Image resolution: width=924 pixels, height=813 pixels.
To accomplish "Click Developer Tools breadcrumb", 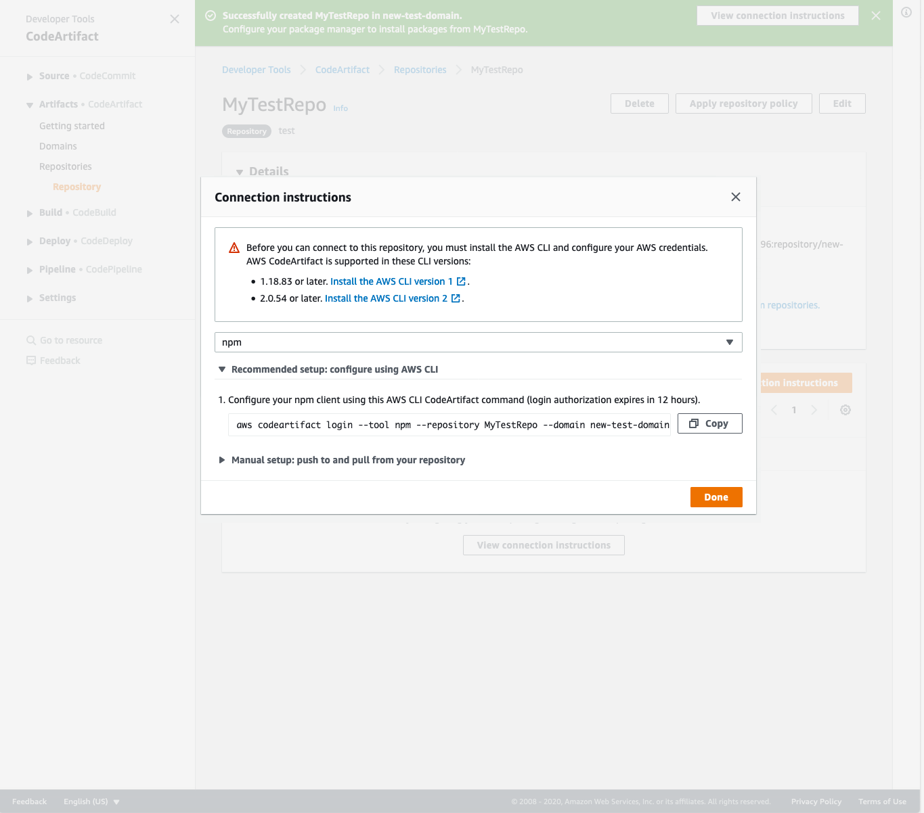I will 257,70.
